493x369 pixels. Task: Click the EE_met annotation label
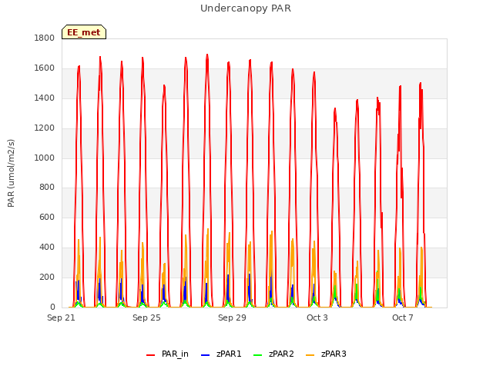point(84,32)
